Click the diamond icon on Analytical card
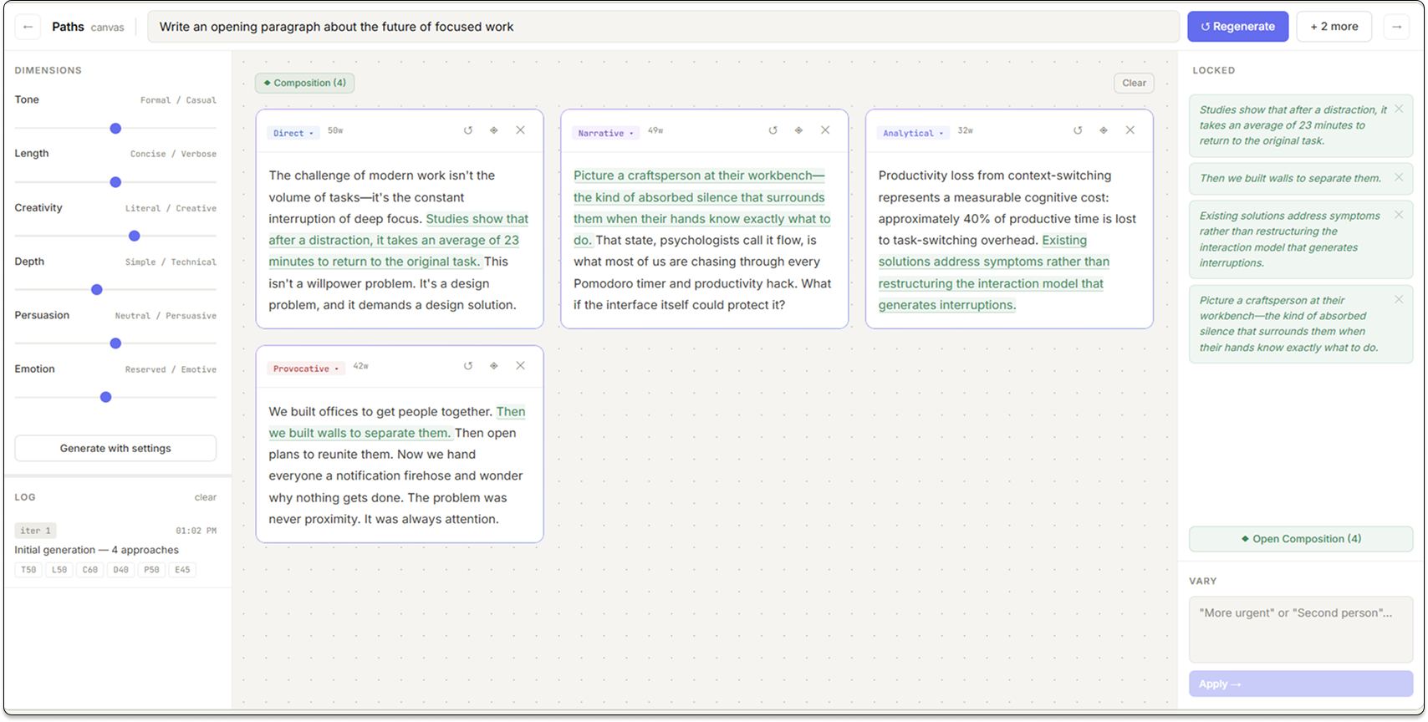Screen dimensions: 1428x722 coord(1104,130)
